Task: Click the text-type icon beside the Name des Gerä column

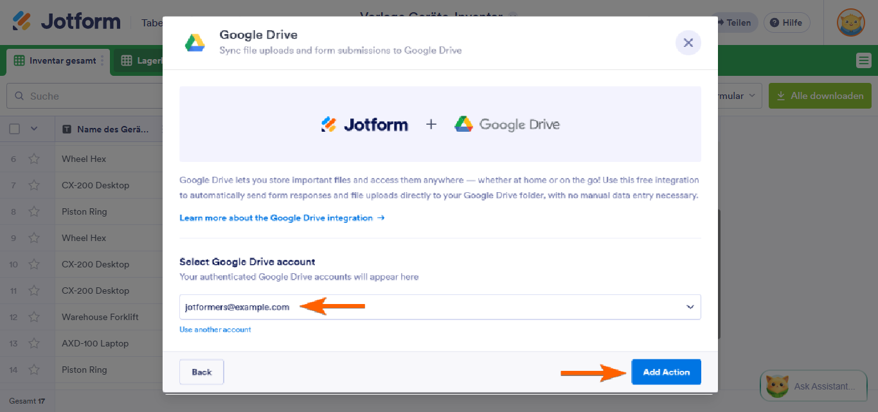Action: (x=68, y=129)
